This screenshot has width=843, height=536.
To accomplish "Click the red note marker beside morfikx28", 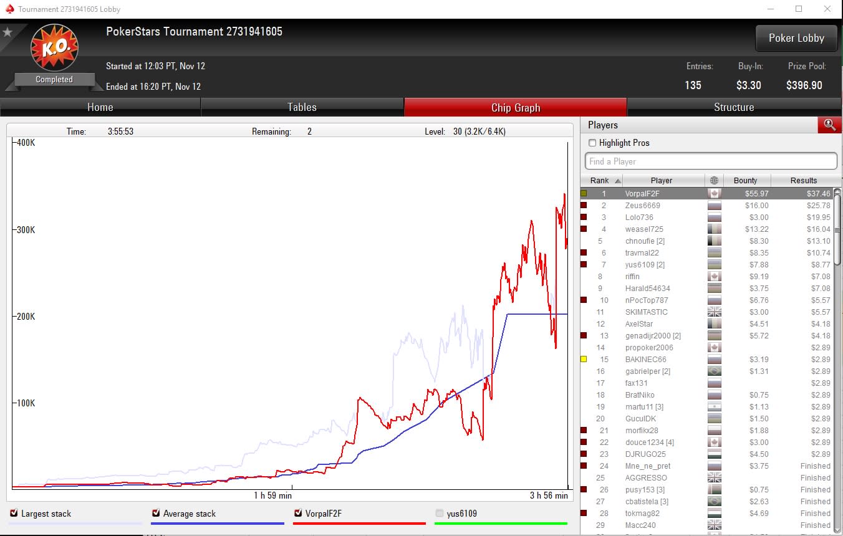I will (x=584, y=431).
